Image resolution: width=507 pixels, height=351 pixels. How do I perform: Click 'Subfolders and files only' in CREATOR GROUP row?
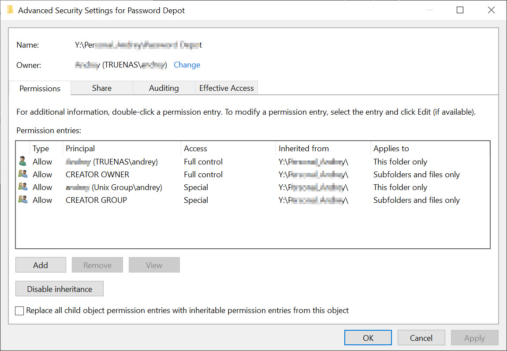click(x=417, y=200)
